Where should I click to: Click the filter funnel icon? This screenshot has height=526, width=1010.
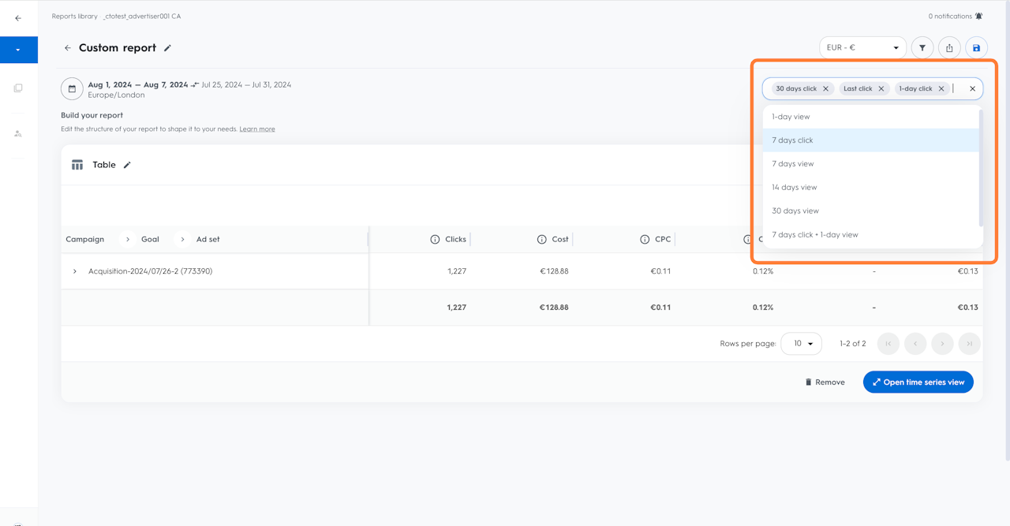pyautogui.click(x=922, y=48)
